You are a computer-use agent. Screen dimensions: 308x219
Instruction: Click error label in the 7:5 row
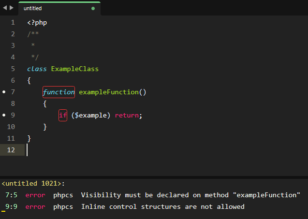tap(35, 195)
